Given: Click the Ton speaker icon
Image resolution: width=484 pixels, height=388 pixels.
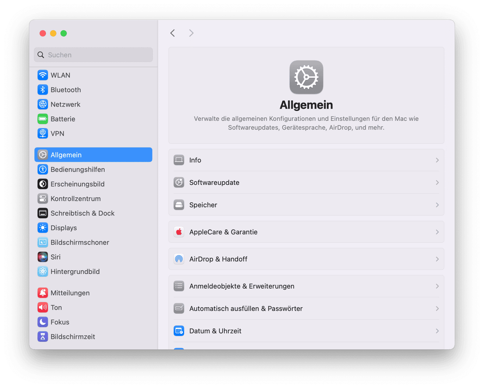Looking at the screenshot, I should click(43, 308).
